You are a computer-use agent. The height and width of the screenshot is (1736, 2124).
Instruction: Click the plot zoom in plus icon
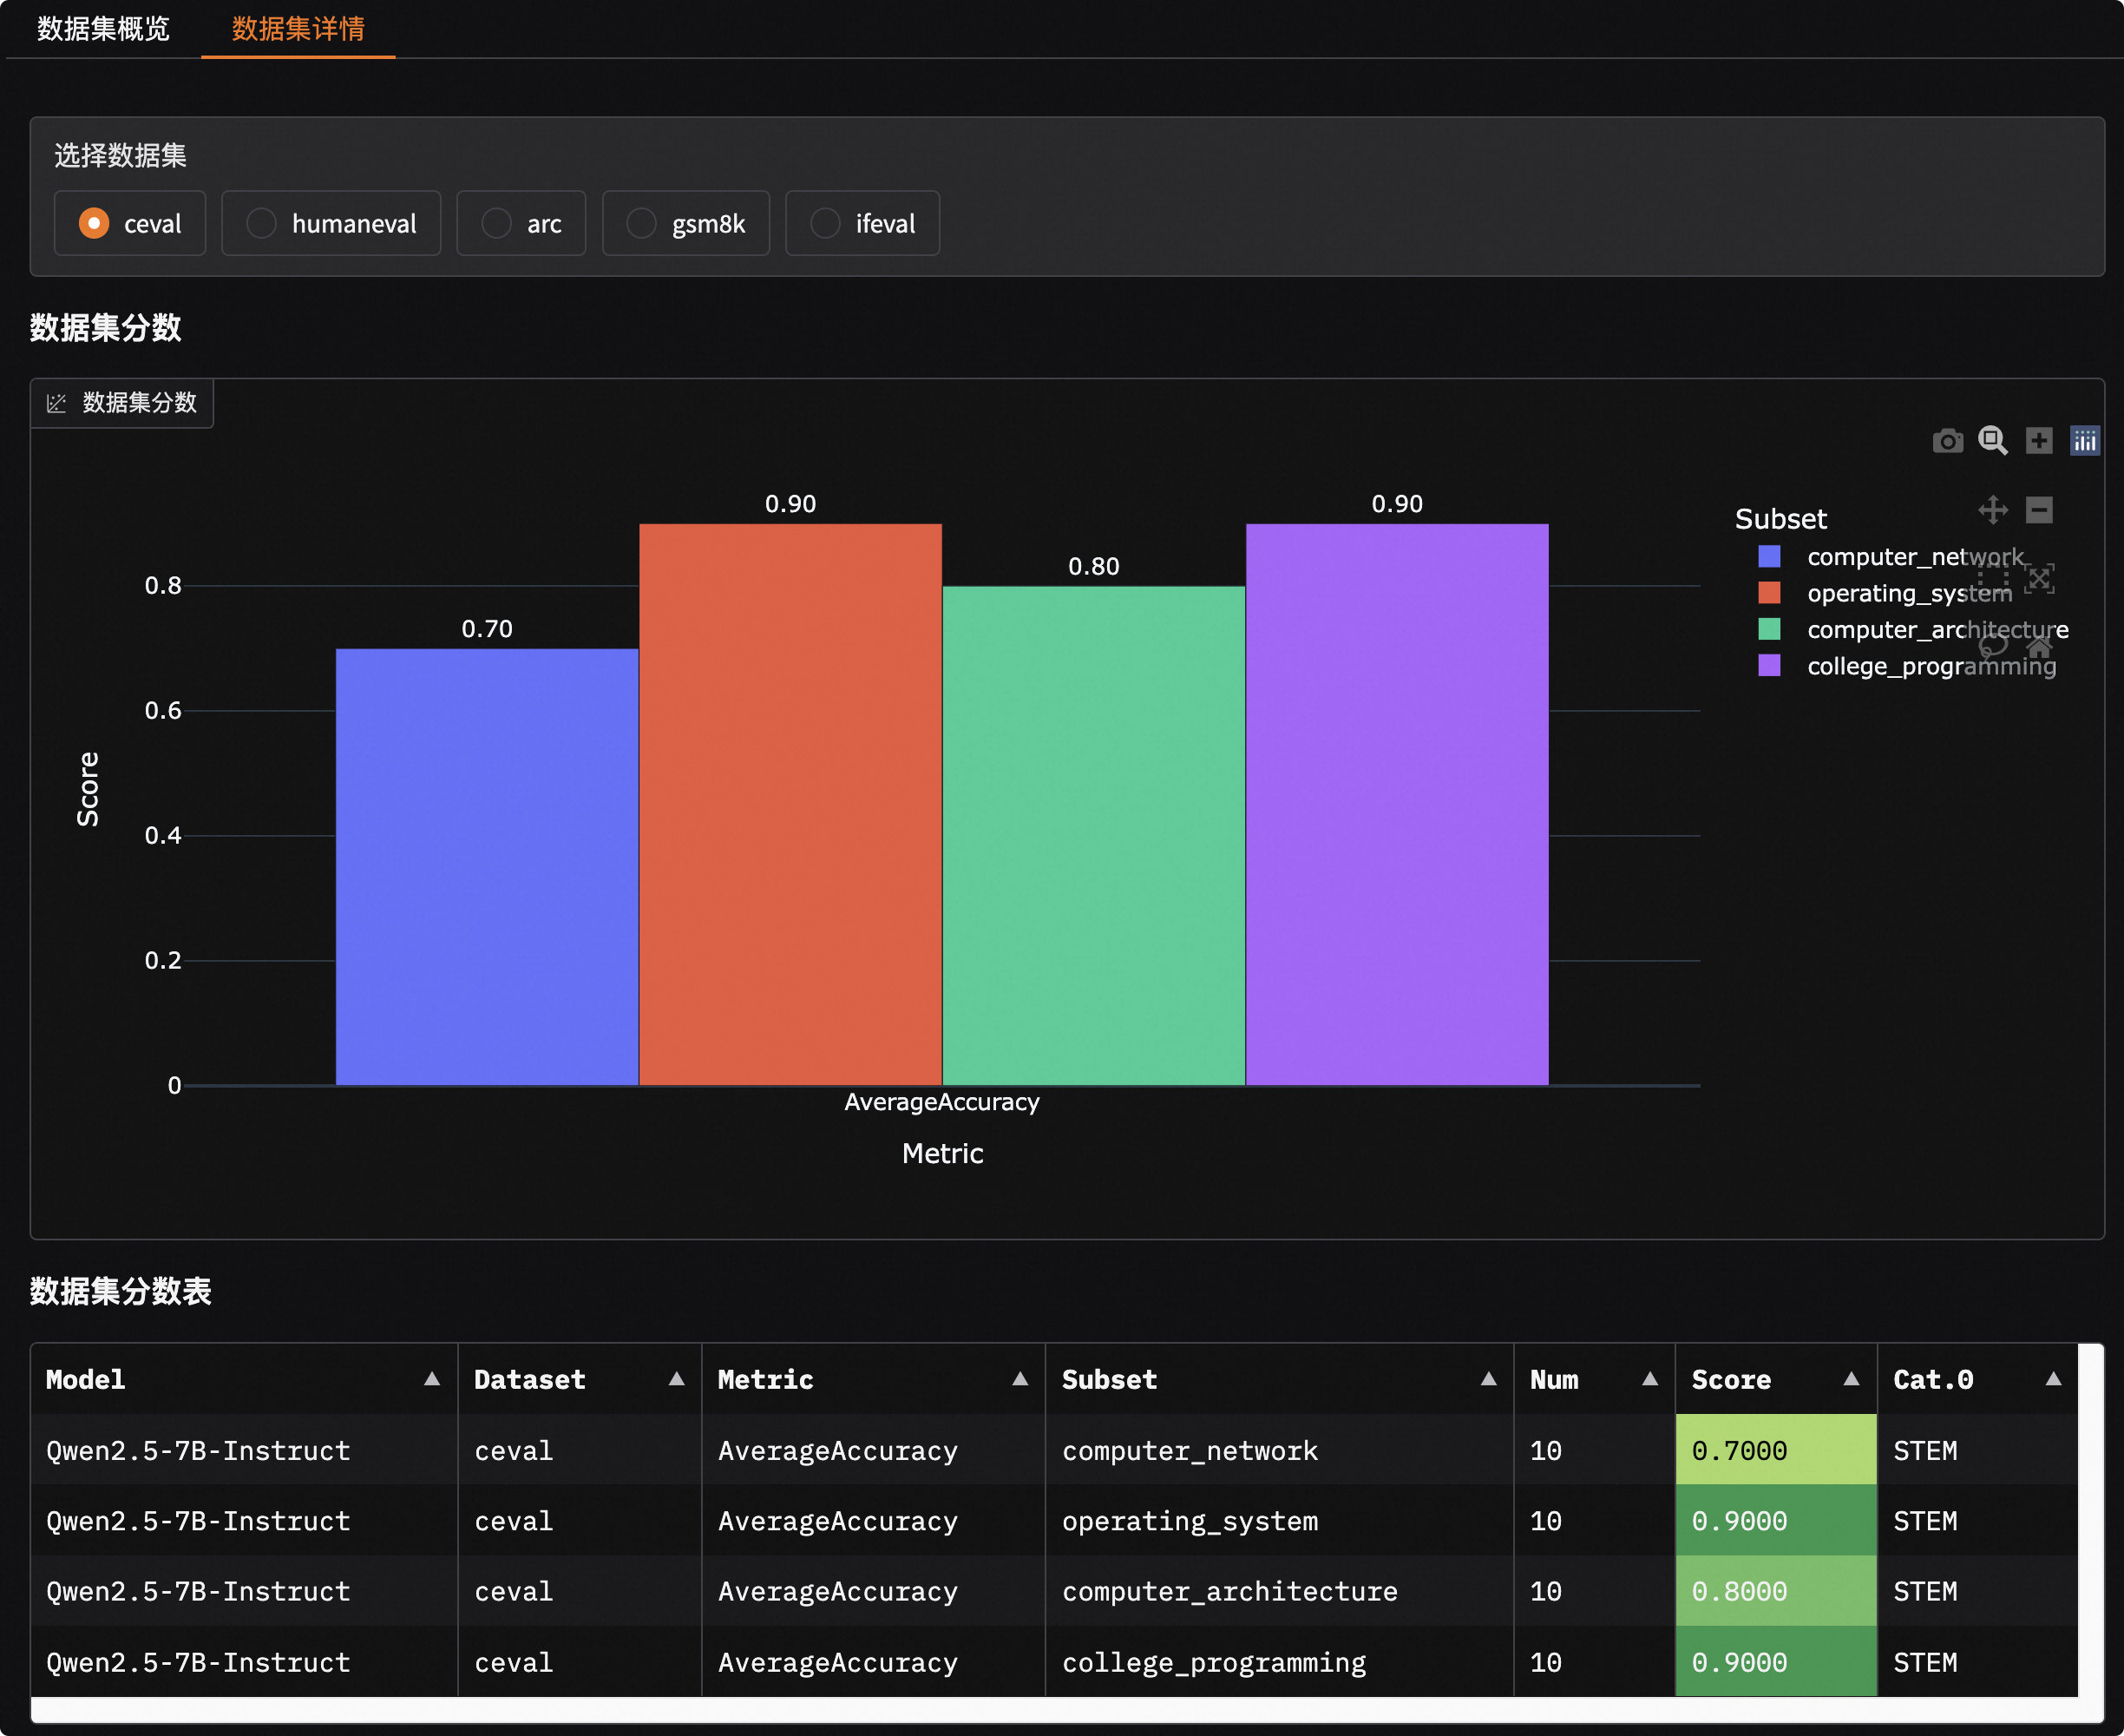pyautogui.click(x=2039, y=441)
